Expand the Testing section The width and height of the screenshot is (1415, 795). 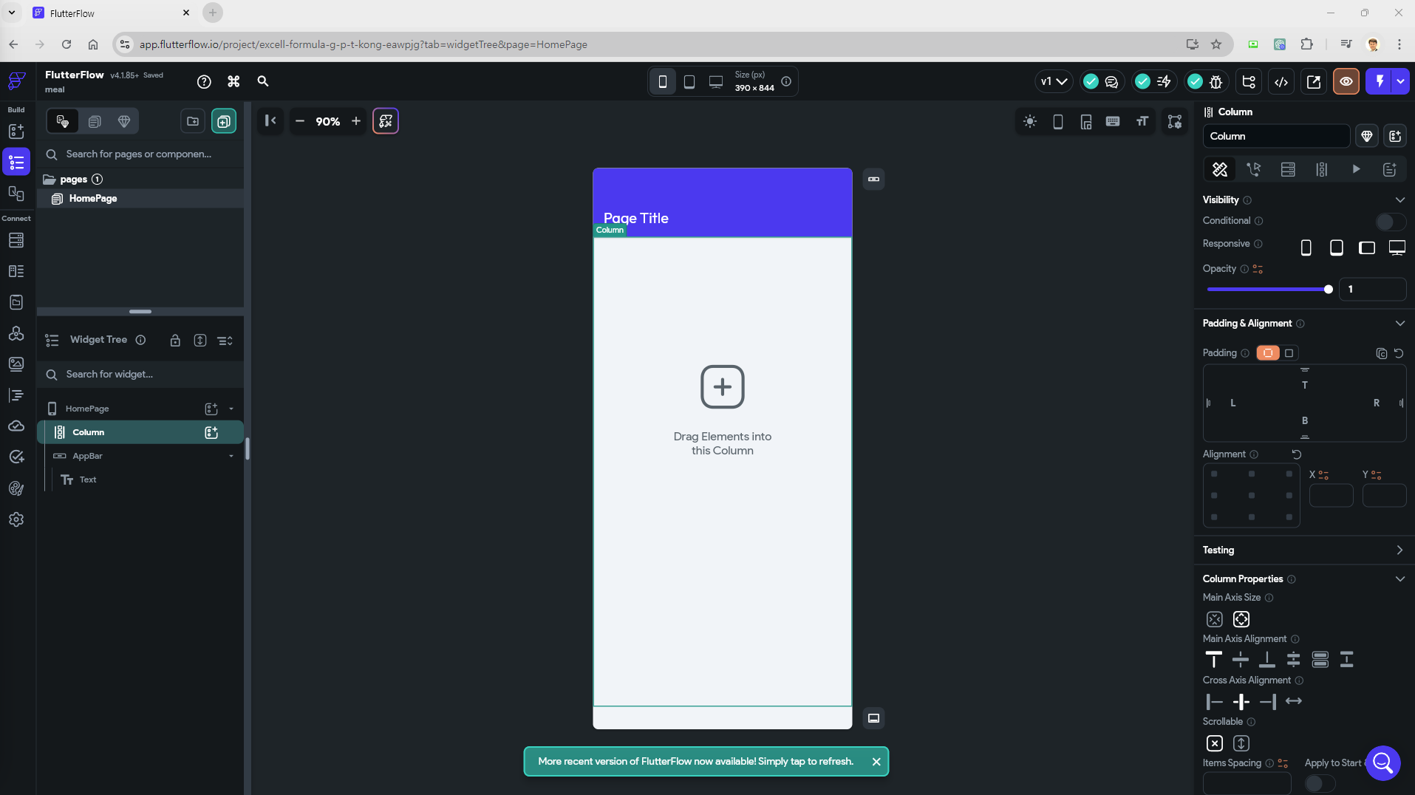tap(1399, 550)
